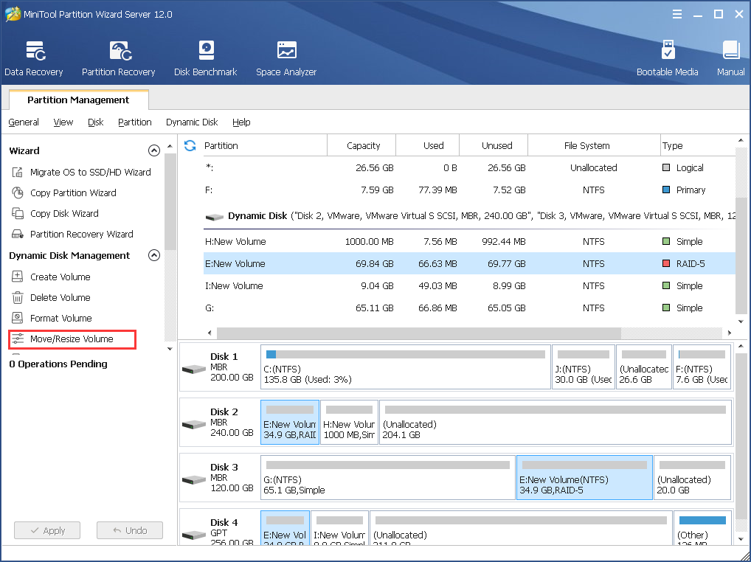751x562 pixels.
Task: Click the Disk 3 drive icon
Action: 194,479
